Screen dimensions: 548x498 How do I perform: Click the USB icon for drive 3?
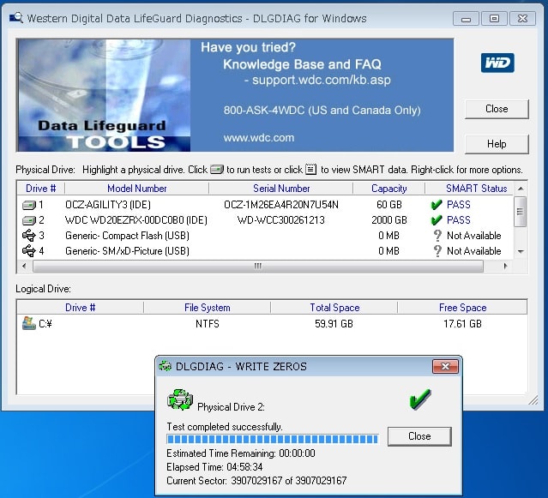[28, 236]
